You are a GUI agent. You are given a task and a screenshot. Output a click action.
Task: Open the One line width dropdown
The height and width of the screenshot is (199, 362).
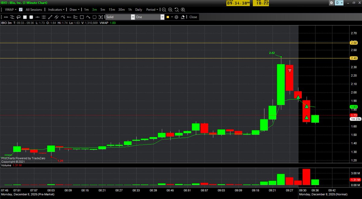click(162, 17)
